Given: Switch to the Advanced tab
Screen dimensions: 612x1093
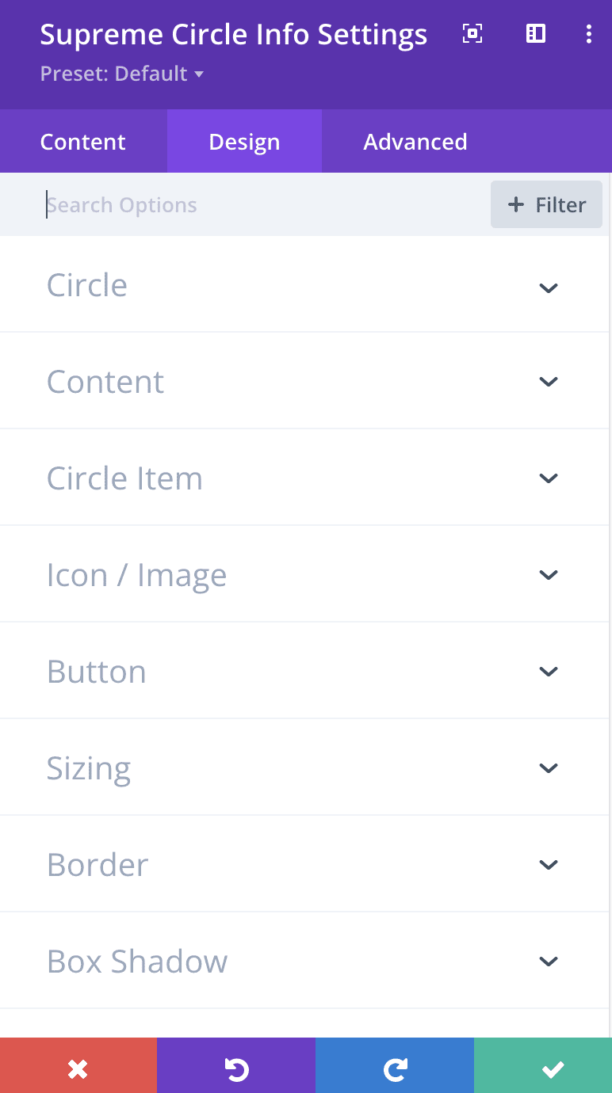Looking at the screenshot, I should (x=415, y=141).
